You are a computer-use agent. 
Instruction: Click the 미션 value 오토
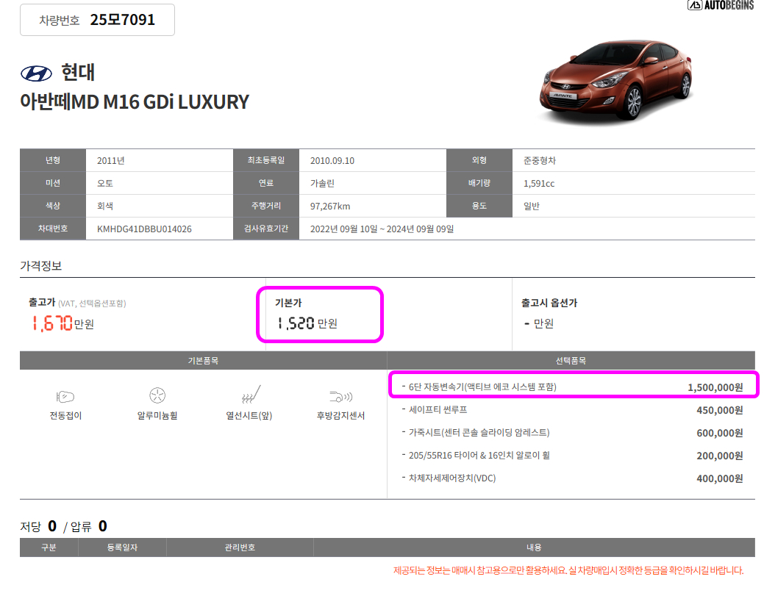[x=105, y=184]
